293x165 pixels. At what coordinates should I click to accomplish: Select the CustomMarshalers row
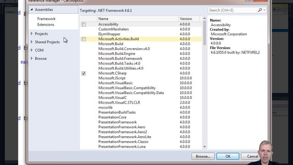(141, 29)
